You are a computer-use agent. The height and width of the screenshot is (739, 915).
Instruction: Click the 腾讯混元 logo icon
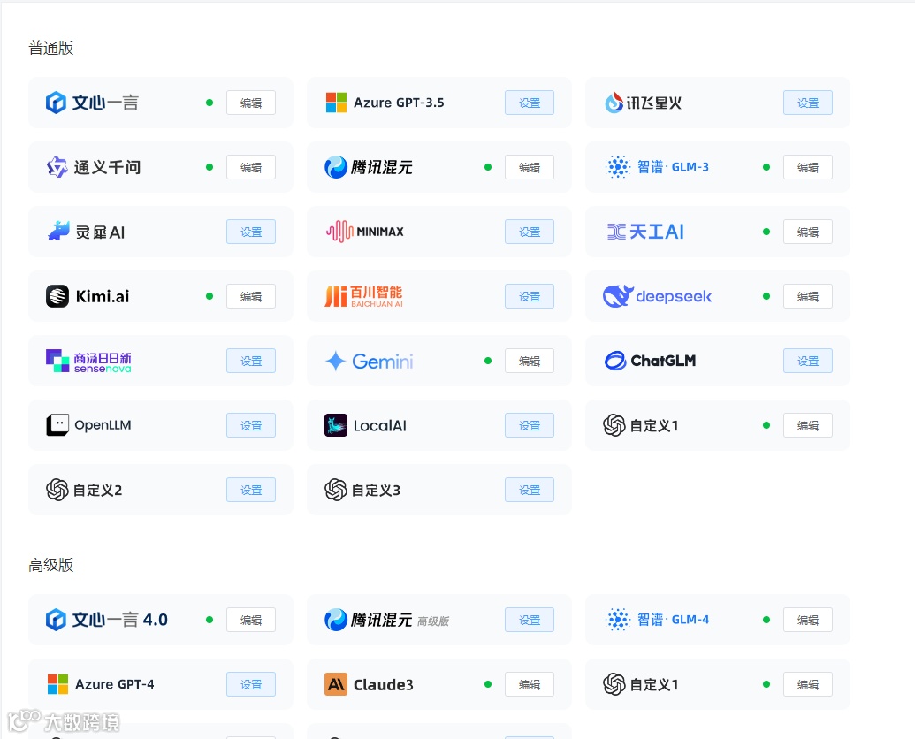tap(335, 167)
